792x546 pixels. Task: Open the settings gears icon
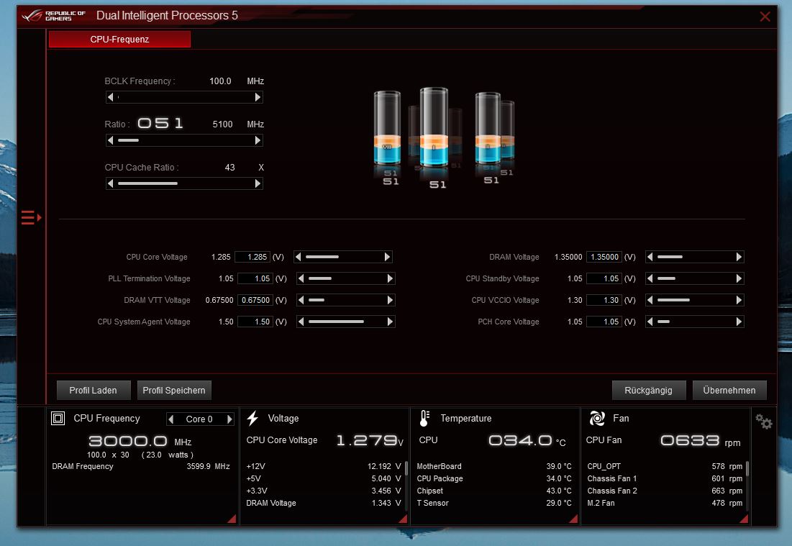[764, 422]
